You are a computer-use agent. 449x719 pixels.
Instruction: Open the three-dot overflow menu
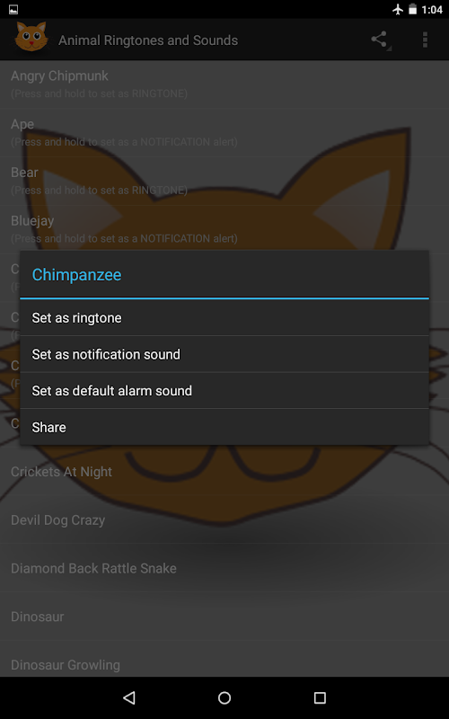pyautogui.click(x=425, y=40)
